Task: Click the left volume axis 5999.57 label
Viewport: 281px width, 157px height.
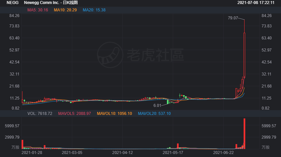Action: [x=12, y=126]
